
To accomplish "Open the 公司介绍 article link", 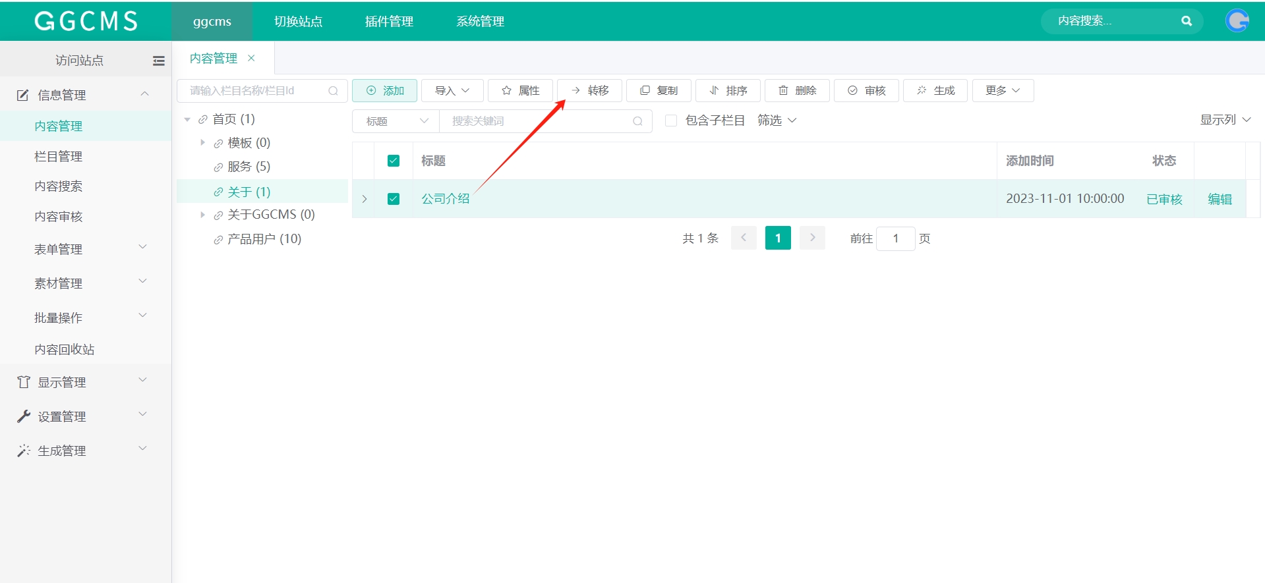I will (x=446, y=199).
